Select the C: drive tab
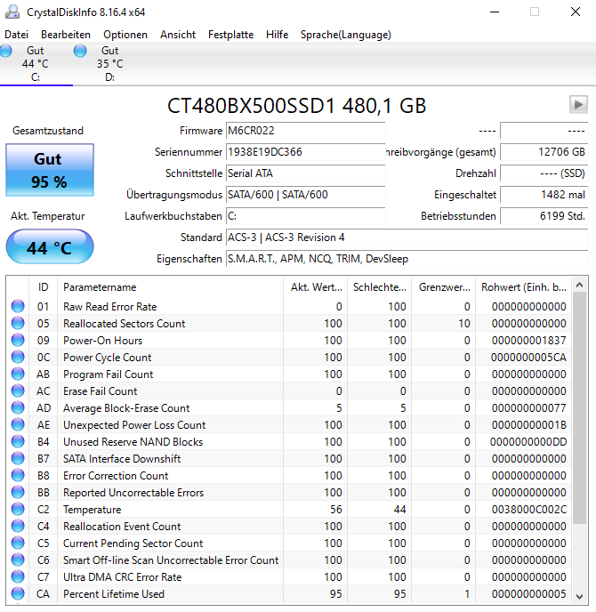The height and width of the screenshot is (612, 596). 36,64
